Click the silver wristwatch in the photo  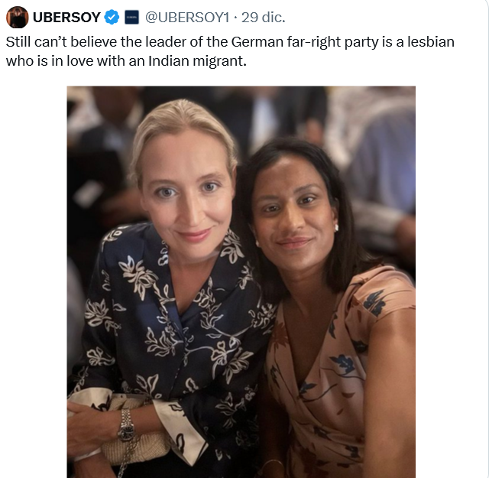point(126,425)
